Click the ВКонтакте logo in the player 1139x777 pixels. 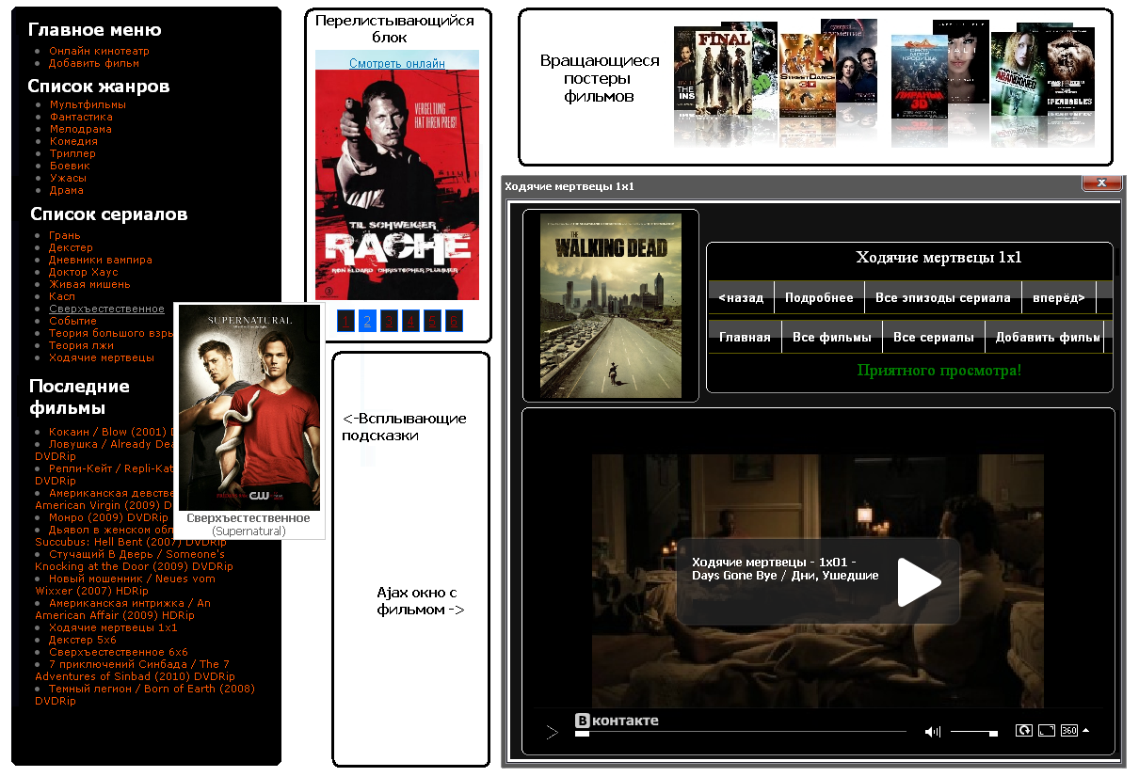(617, 721)
